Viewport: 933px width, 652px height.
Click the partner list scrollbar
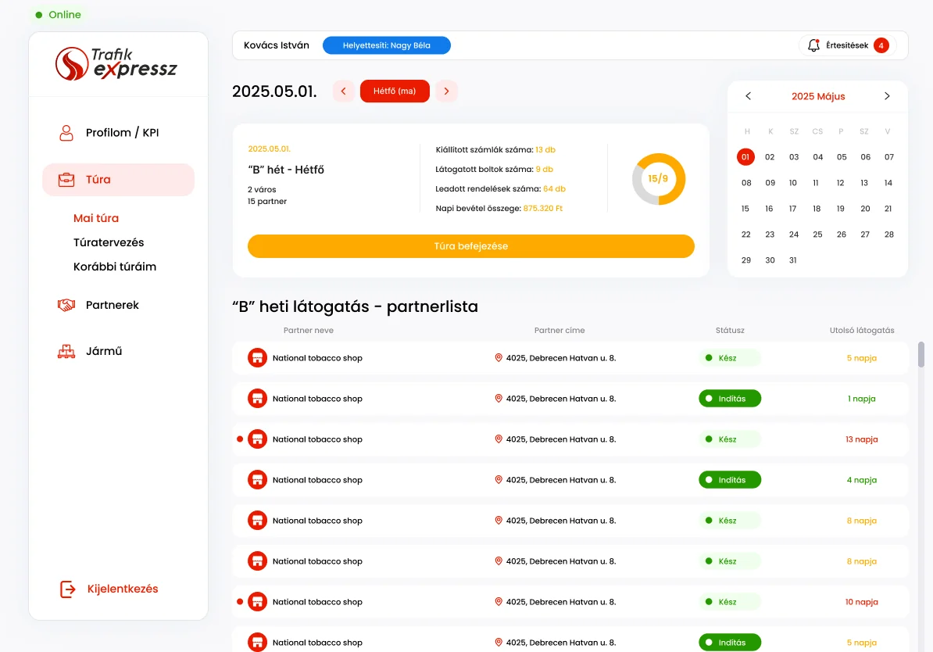coord(921,355)
